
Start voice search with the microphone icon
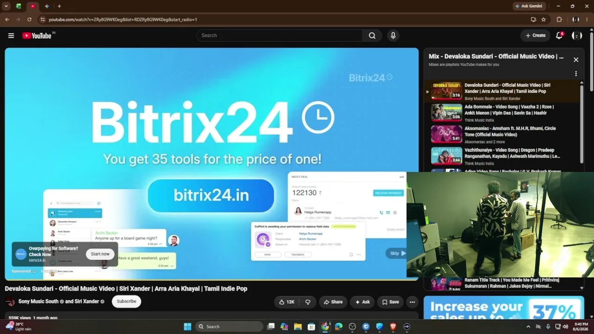coord(393,36)
